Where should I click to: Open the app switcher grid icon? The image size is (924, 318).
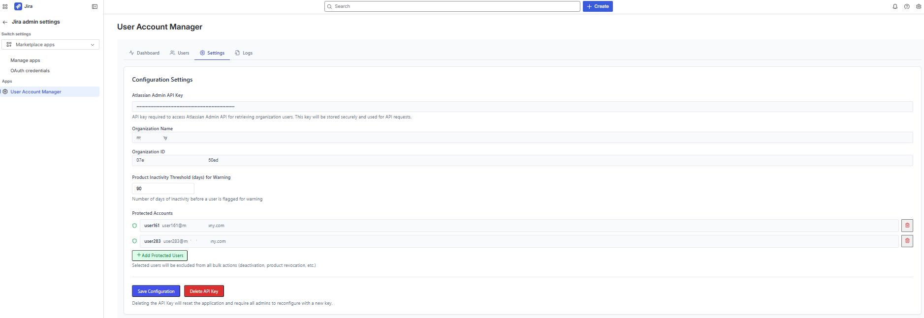[5, 6]
